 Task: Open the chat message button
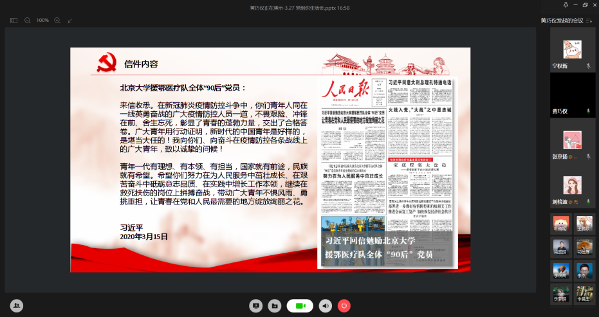[x=256, y=305]
